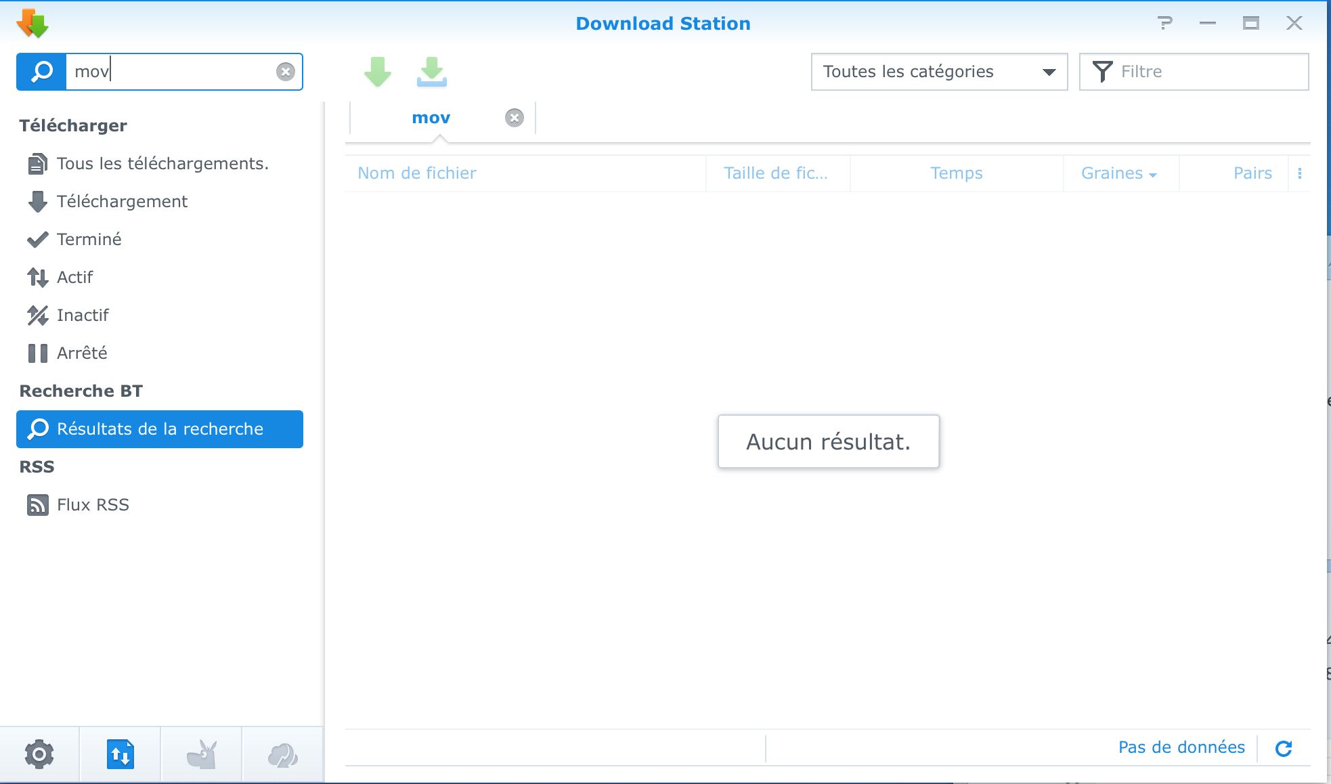This screenshot has height=784, width=1331.
Task: Refresh results with the reload icon
Action: tap(1284, 748)
